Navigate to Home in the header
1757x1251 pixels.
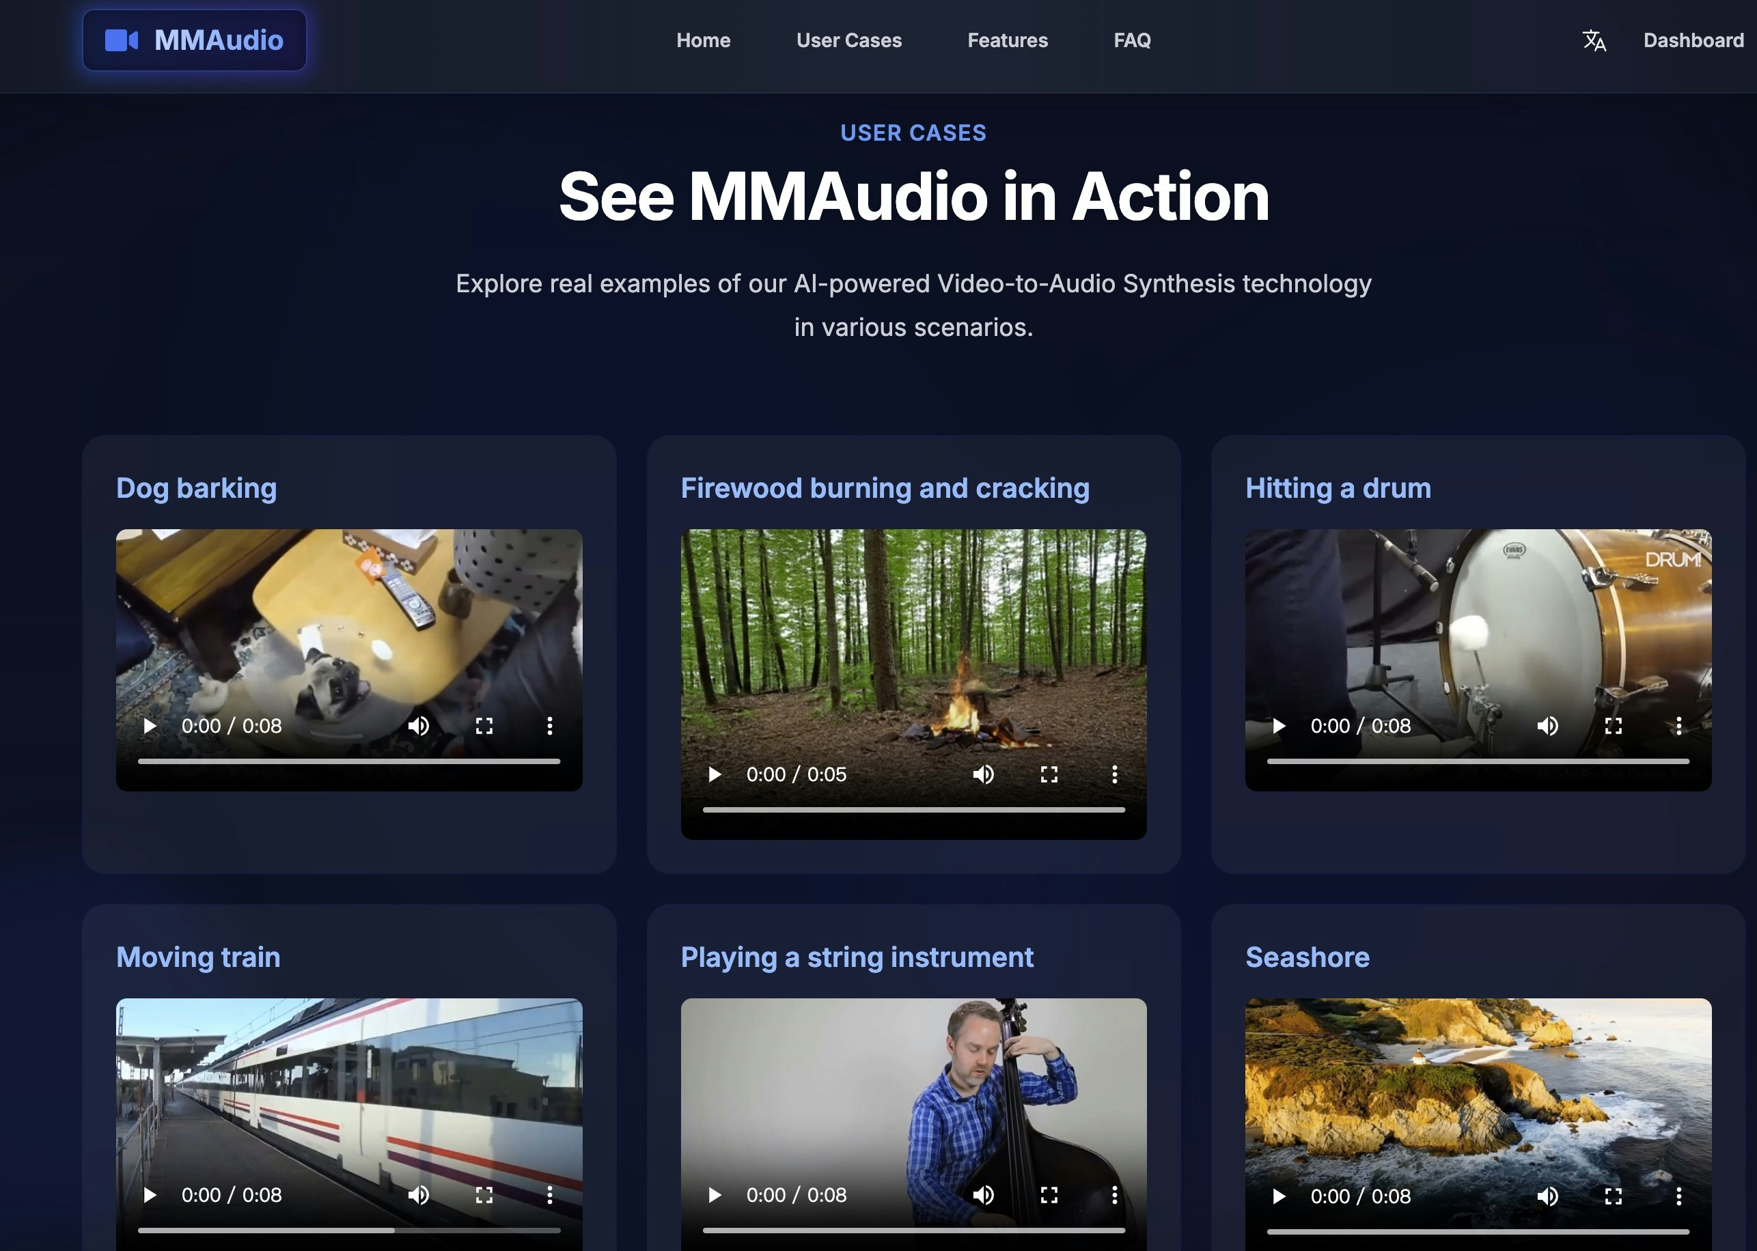[703, 40]
